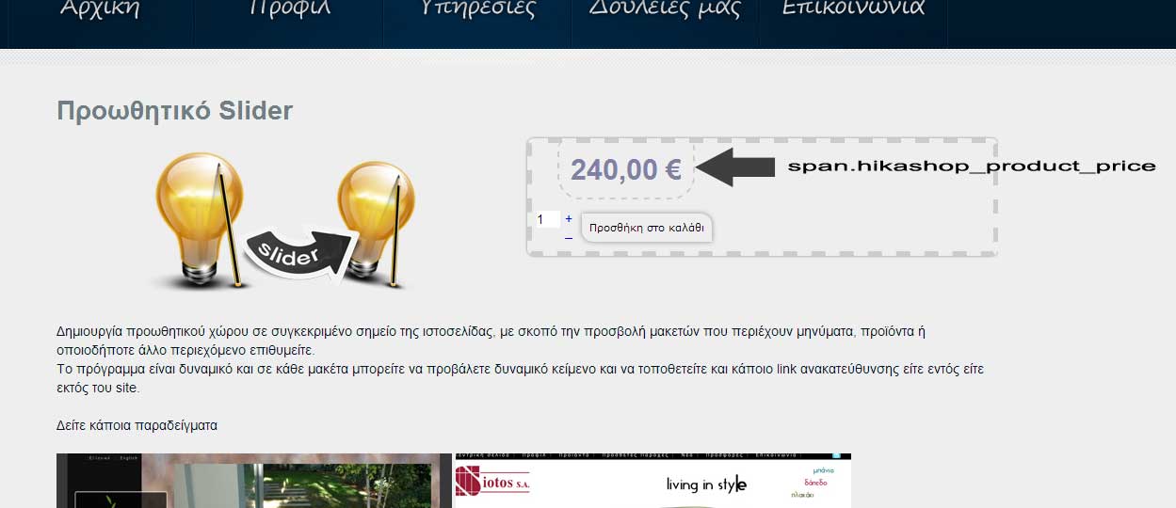The height and width of the screenshot is (508, 1176).
Task: Open the Υπηρεσίες navigation item
Action: pyautogui.click(x=477, y=9)
